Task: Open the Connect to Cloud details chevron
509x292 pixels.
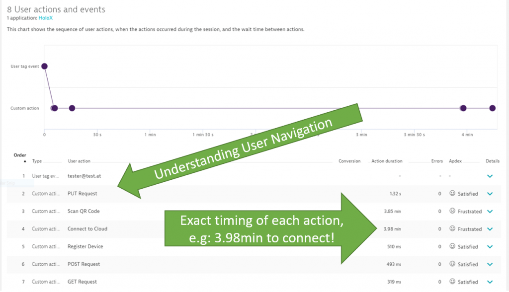Action: click(490, 229)
